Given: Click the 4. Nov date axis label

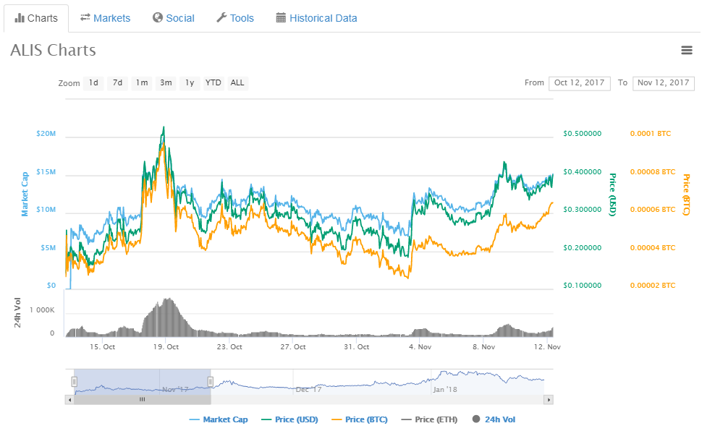Looking at the screenshot, I should tap(420, 346).
